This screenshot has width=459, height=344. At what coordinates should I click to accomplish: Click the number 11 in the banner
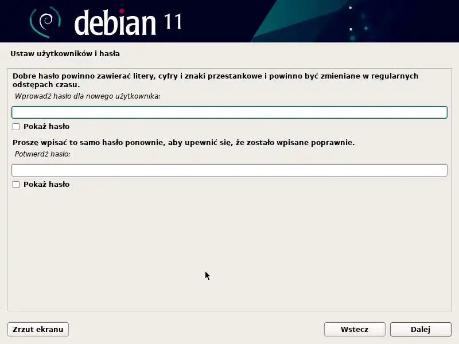[x=173, y=22]
